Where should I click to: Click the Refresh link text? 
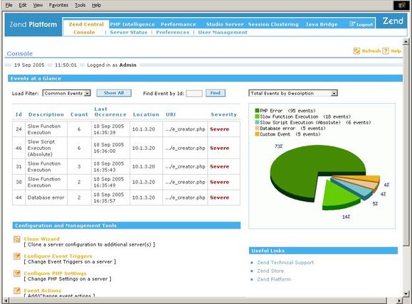[x=371, y=51]
